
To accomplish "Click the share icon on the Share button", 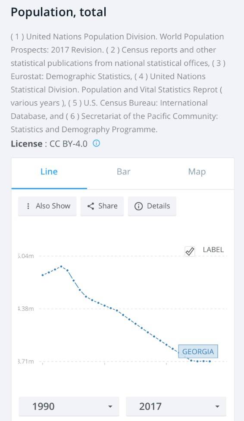I will (x=91, y=206).
